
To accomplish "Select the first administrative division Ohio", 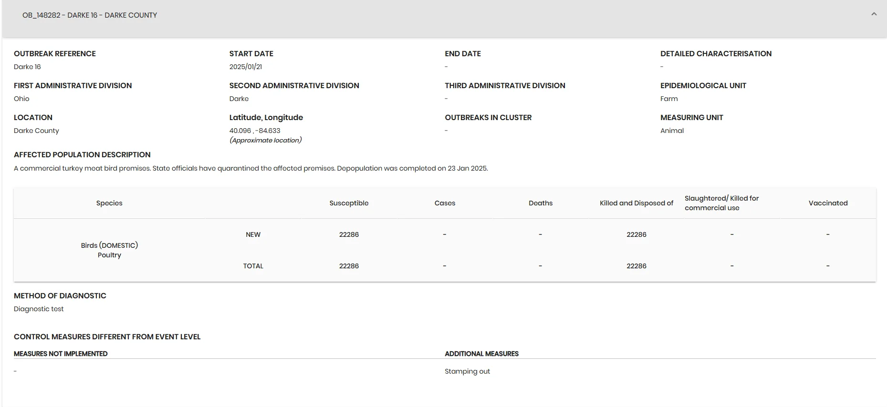I will (x=21, y=99).
